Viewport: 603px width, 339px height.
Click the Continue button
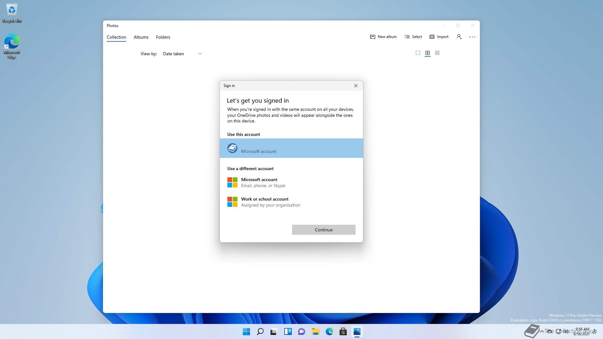[324, 230]
